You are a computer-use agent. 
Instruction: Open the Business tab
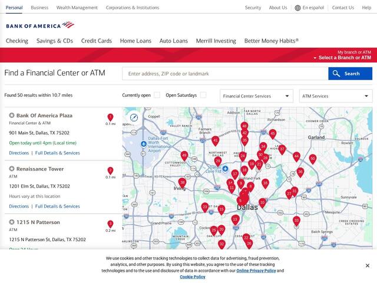[x=39, y=8]
